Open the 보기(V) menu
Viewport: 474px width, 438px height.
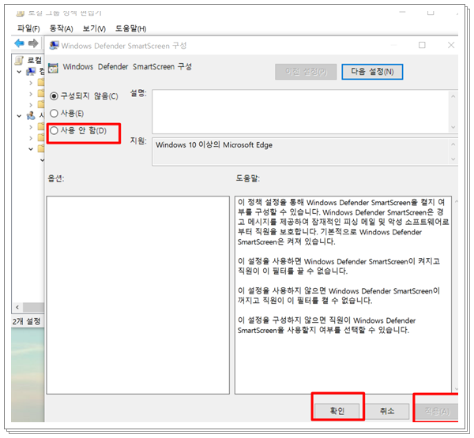click(94, 28)
